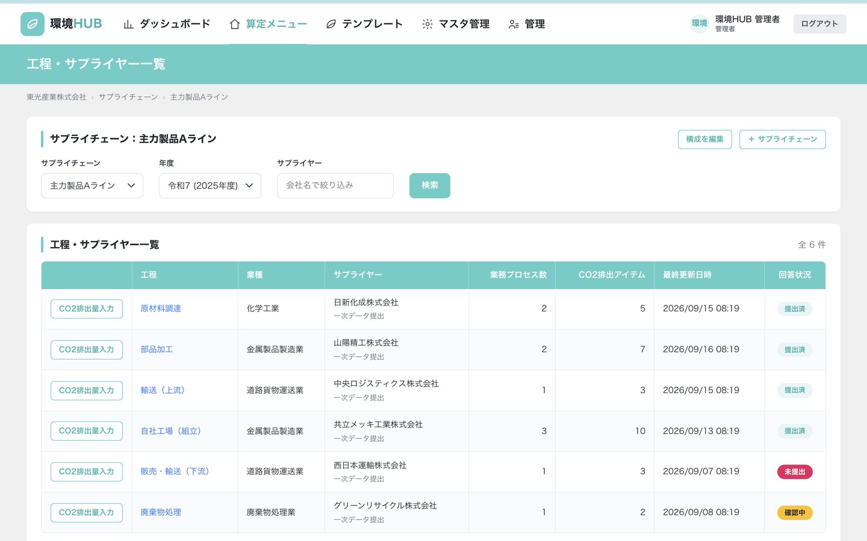Click 東光産業株式会社 in the breadcrumb
This screenshot has width=867, height=541.
[57, 97]
